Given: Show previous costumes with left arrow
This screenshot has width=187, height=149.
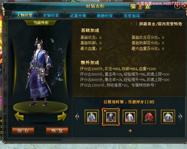Looking at the screenshot, I should (77, 117).
